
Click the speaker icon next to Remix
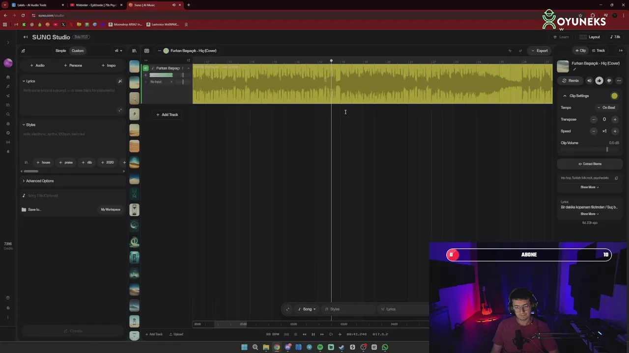589,80
